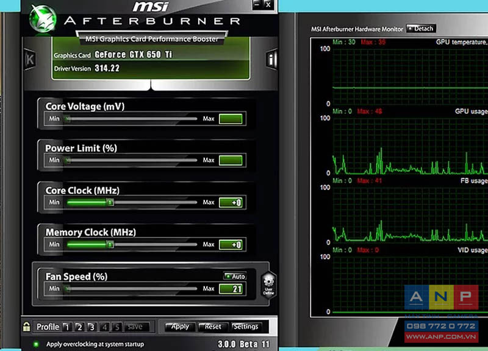The image size is (488, 351).
Task: Click the MSI Afterburner Hardware Monitor title
Action: point(357,29)
